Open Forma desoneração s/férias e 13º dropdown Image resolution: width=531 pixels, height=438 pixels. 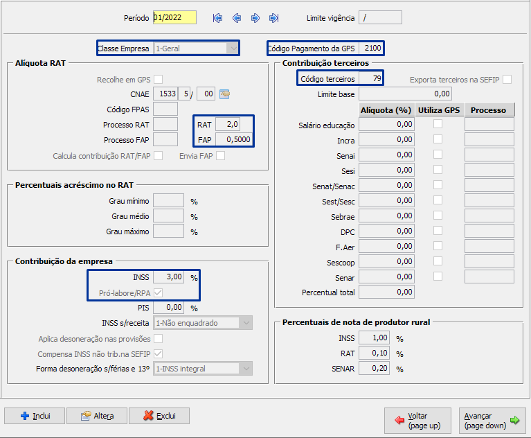246,369
